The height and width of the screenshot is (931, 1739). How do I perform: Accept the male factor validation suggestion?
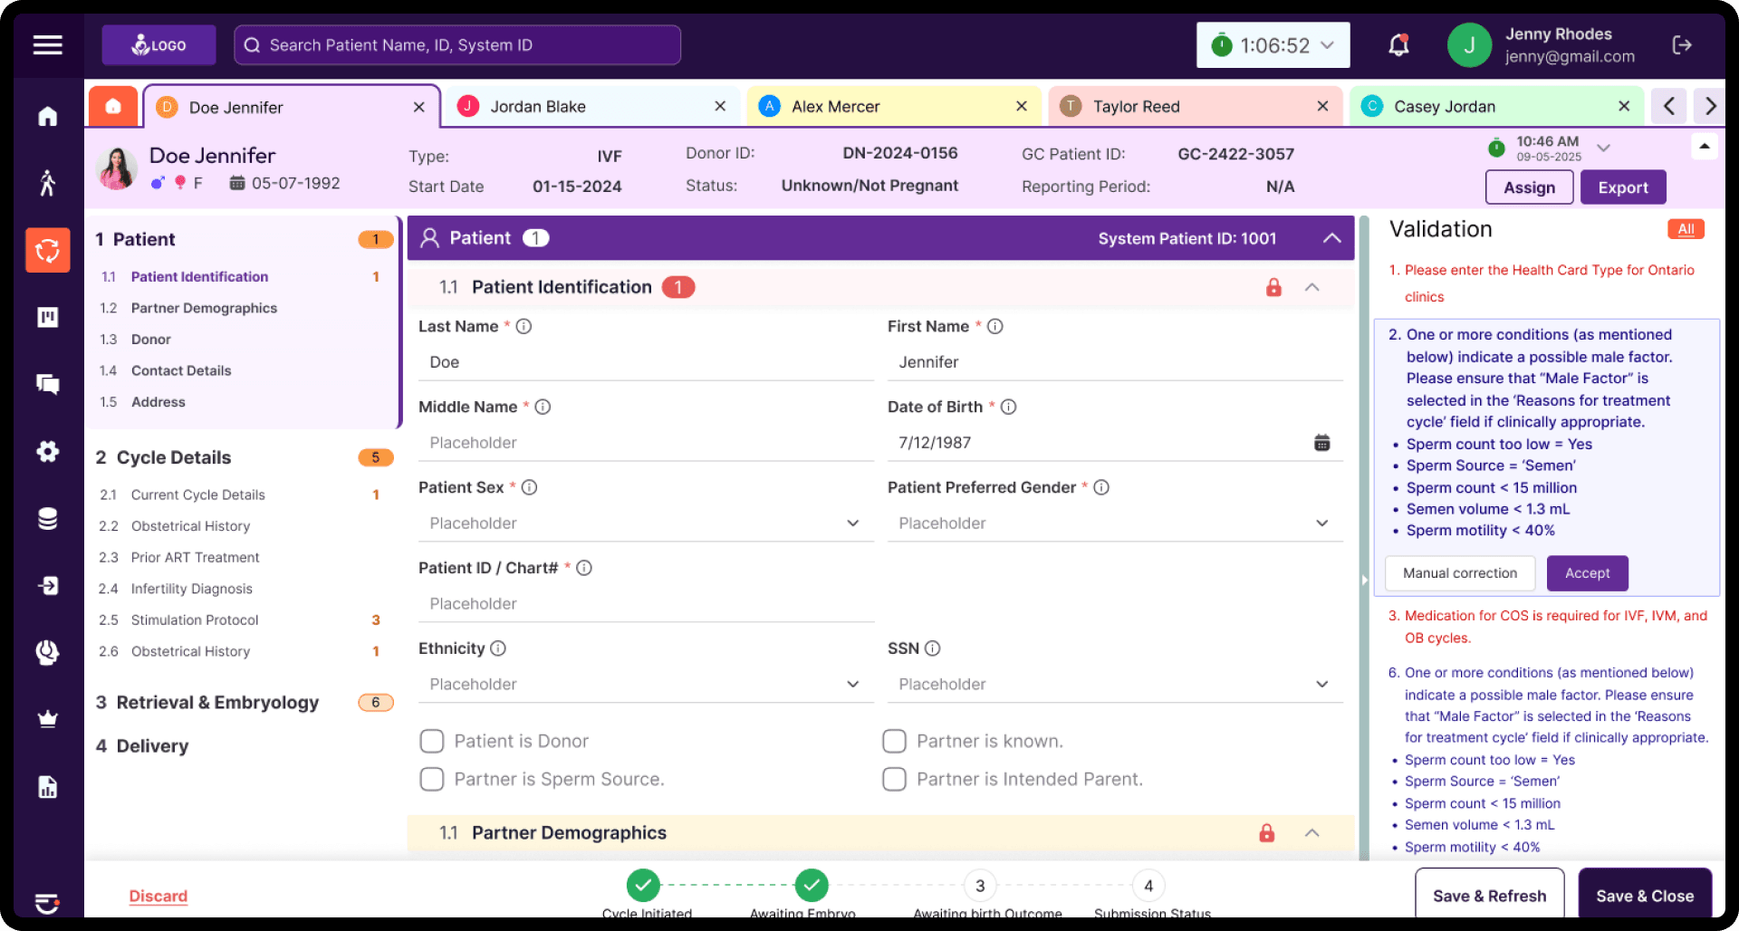(x=1587, y=572)
